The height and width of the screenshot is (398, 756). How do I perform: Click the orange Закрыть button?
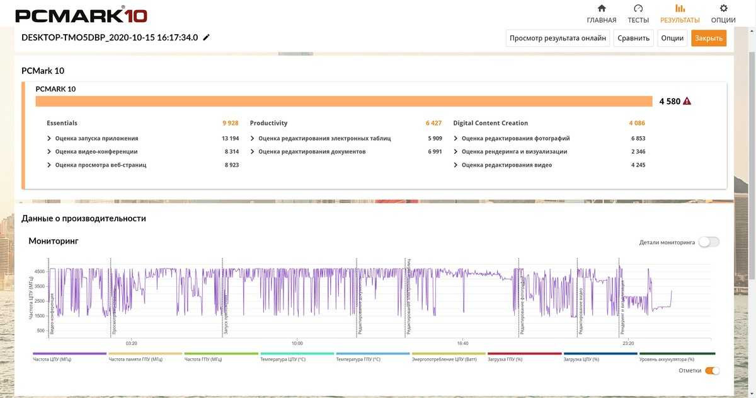(x=708, y=38)
